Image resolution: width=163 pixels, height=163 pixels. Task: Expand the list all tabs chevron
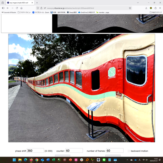(x=138, y=3)
